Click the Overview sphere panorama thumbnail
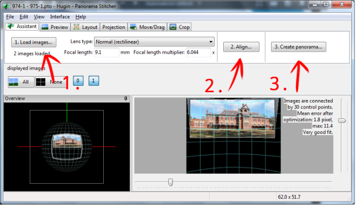The image size is (356, 205). pos(67,141)
